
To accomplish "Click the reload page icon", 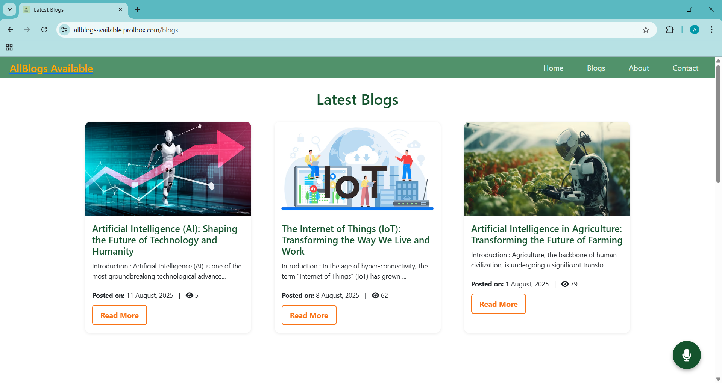I will point(44,30).
